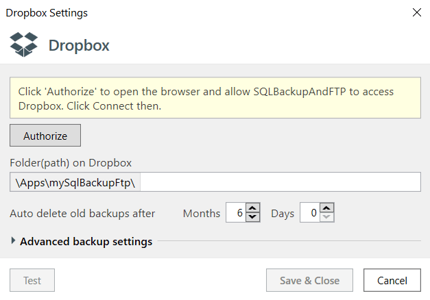Click the Folder(path) on Dropbox label
This screenshot has width=430, height=300.
pos(71,163)
